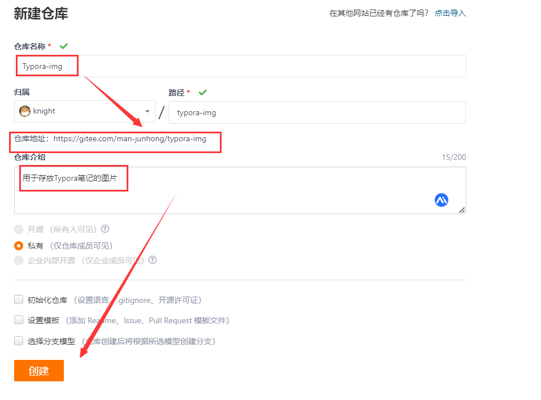The width and height of the screenshot is (541, 400).
Task: Open the 点击导入 import link
Action: (x=450, y=13)
